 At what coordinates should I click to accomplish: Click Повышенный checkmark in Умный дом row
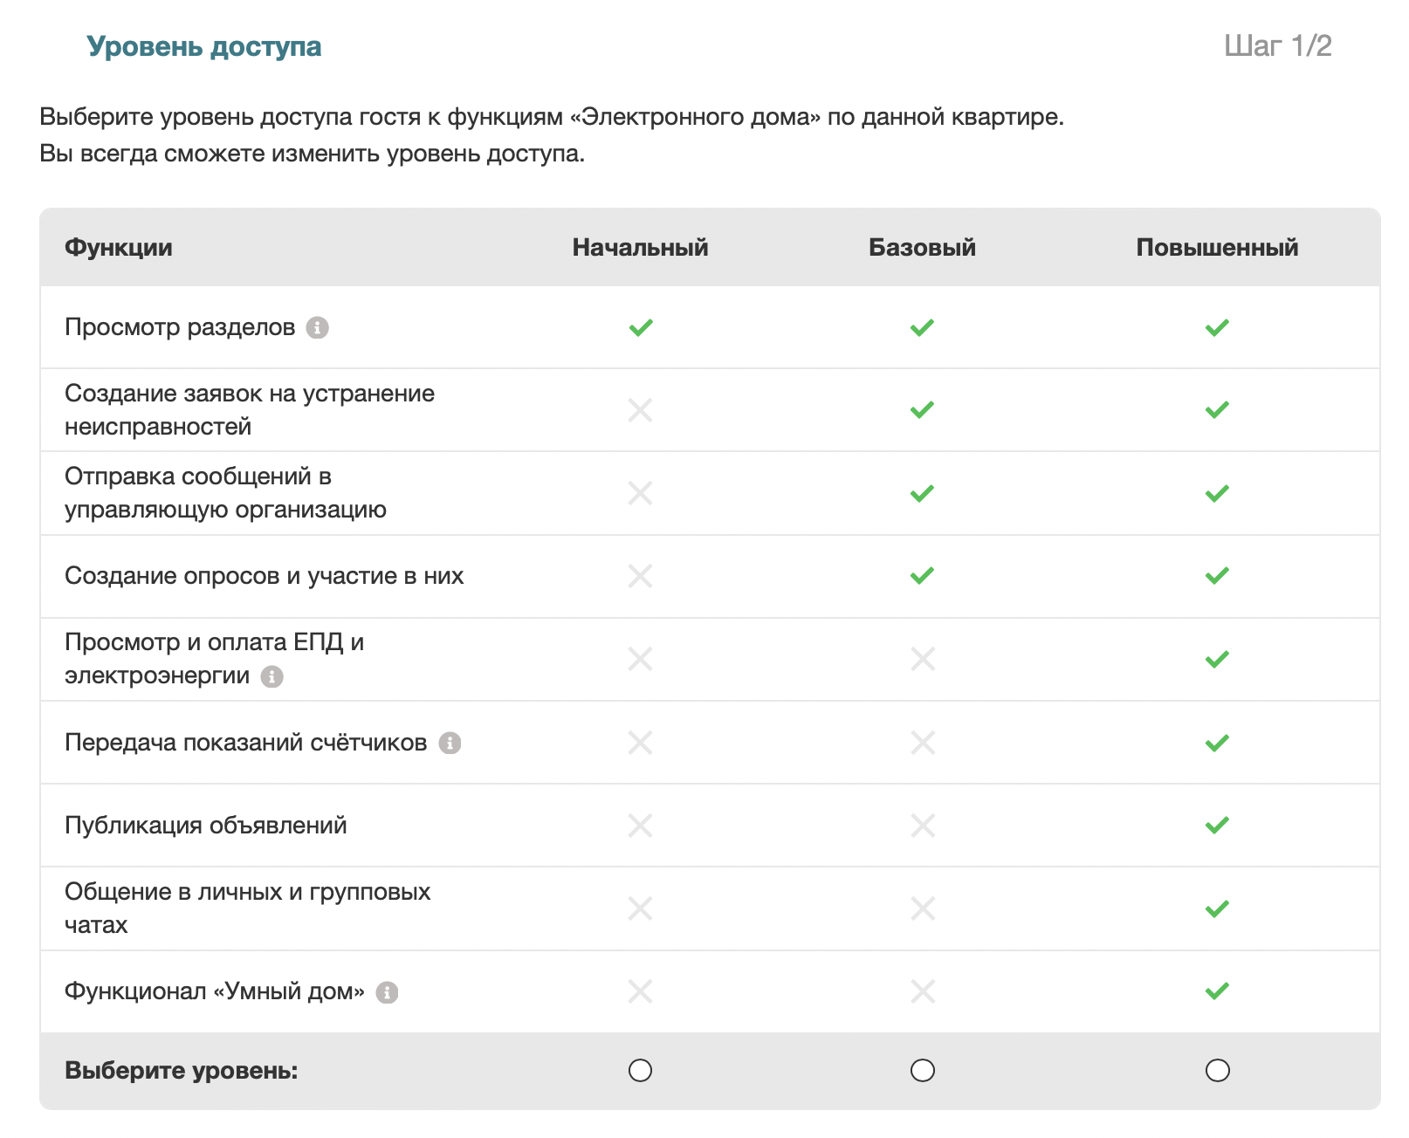[1217, 991]
